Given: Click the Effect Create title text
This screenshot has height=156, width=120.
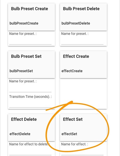Looking at the screenshot, I should pos(76,56).
